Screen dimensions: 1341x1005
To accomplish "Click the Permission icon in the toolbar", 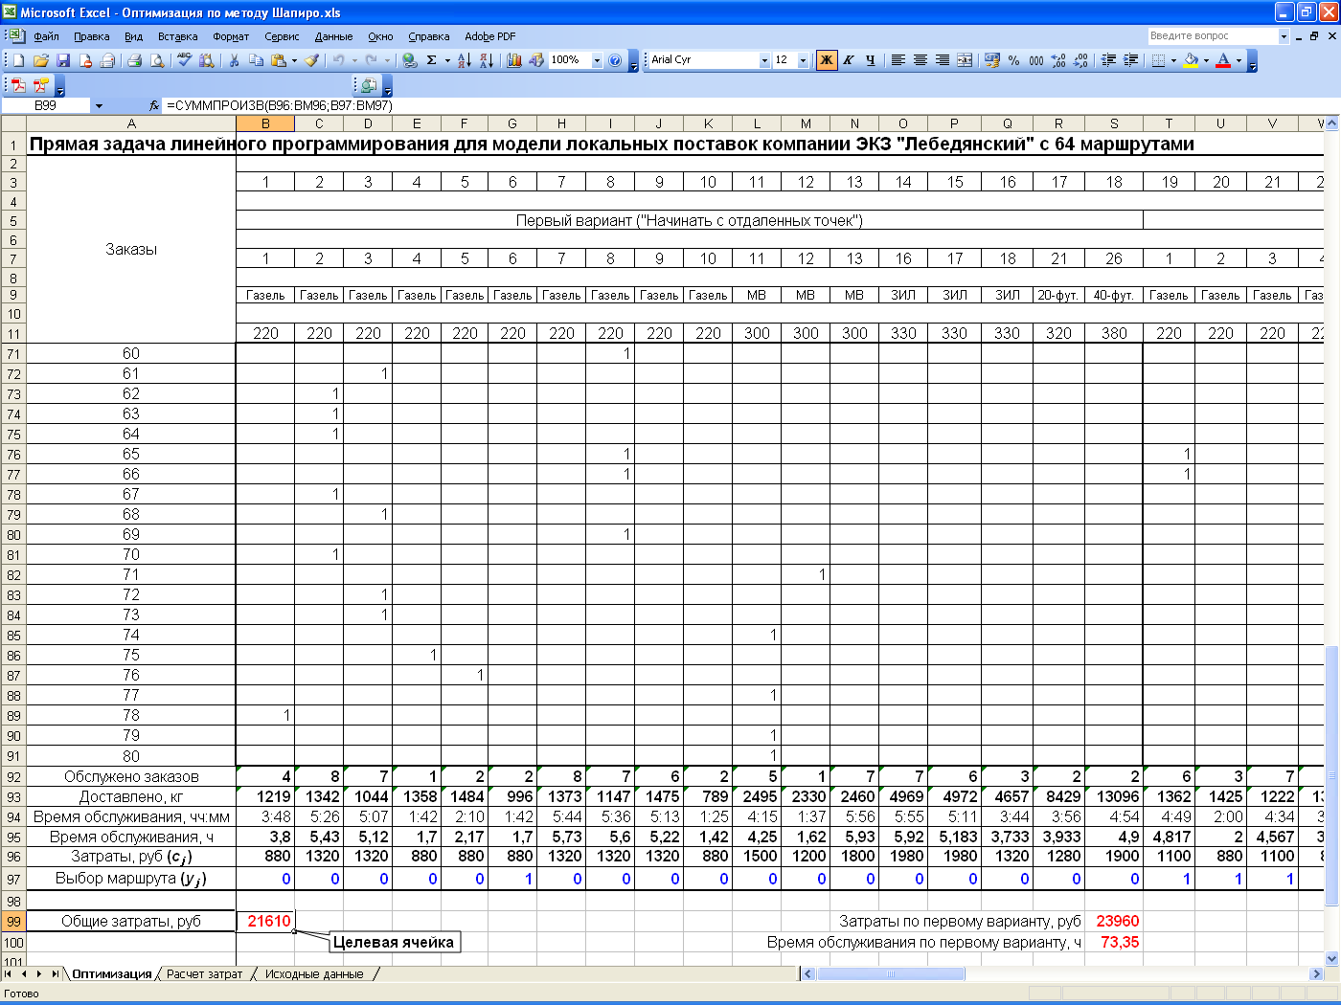I will [x=85, y=60].
